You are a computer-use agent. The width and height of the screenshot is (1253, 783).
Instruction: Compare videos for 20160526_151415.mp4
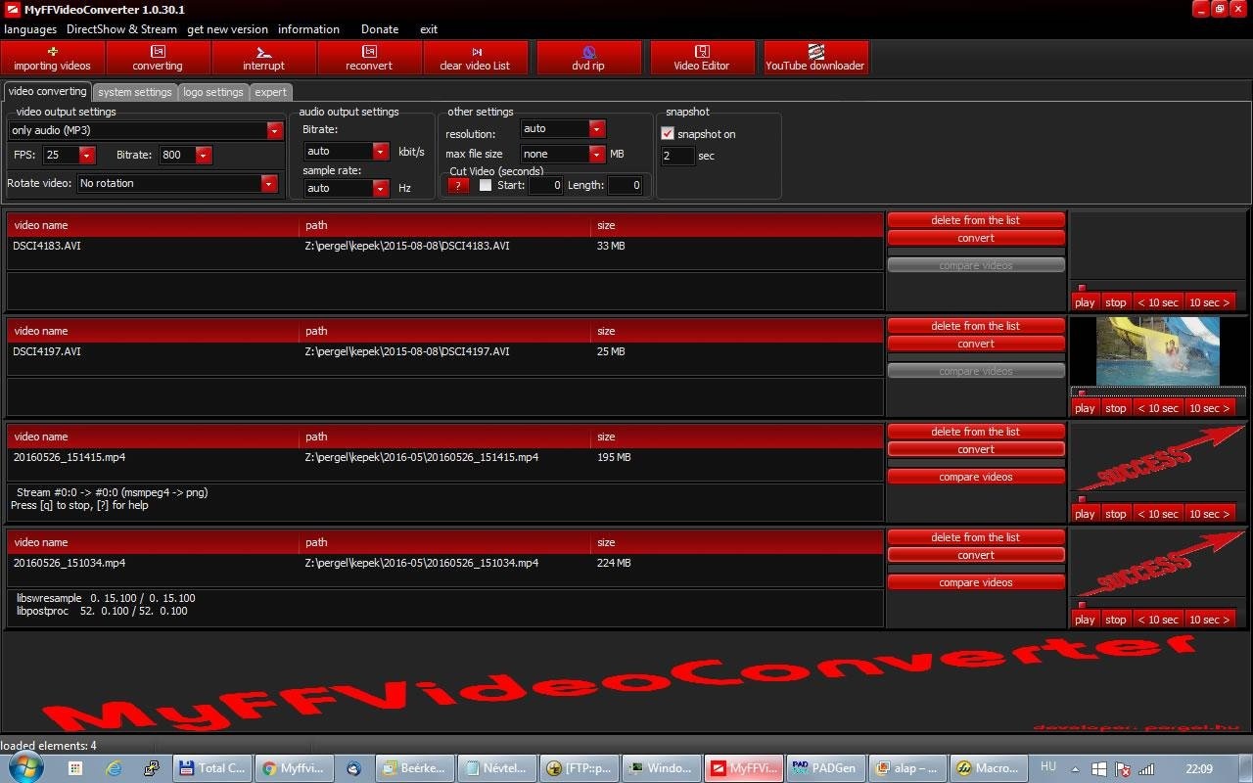click(x=976, y=477)
